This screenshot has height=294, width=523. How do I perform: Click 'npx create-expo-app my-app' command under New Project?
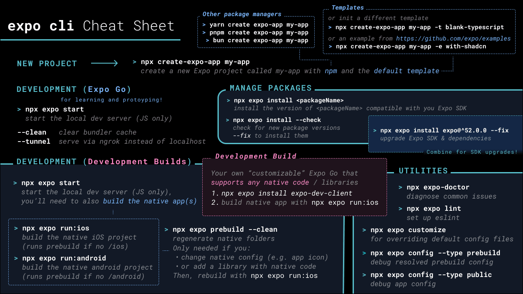pyautogui.click(x=195, y=62)
